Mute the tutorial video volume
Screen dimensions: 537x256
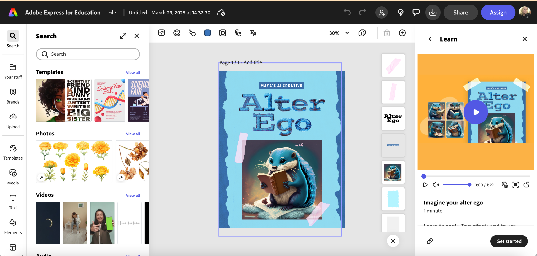tap(436, 185)
